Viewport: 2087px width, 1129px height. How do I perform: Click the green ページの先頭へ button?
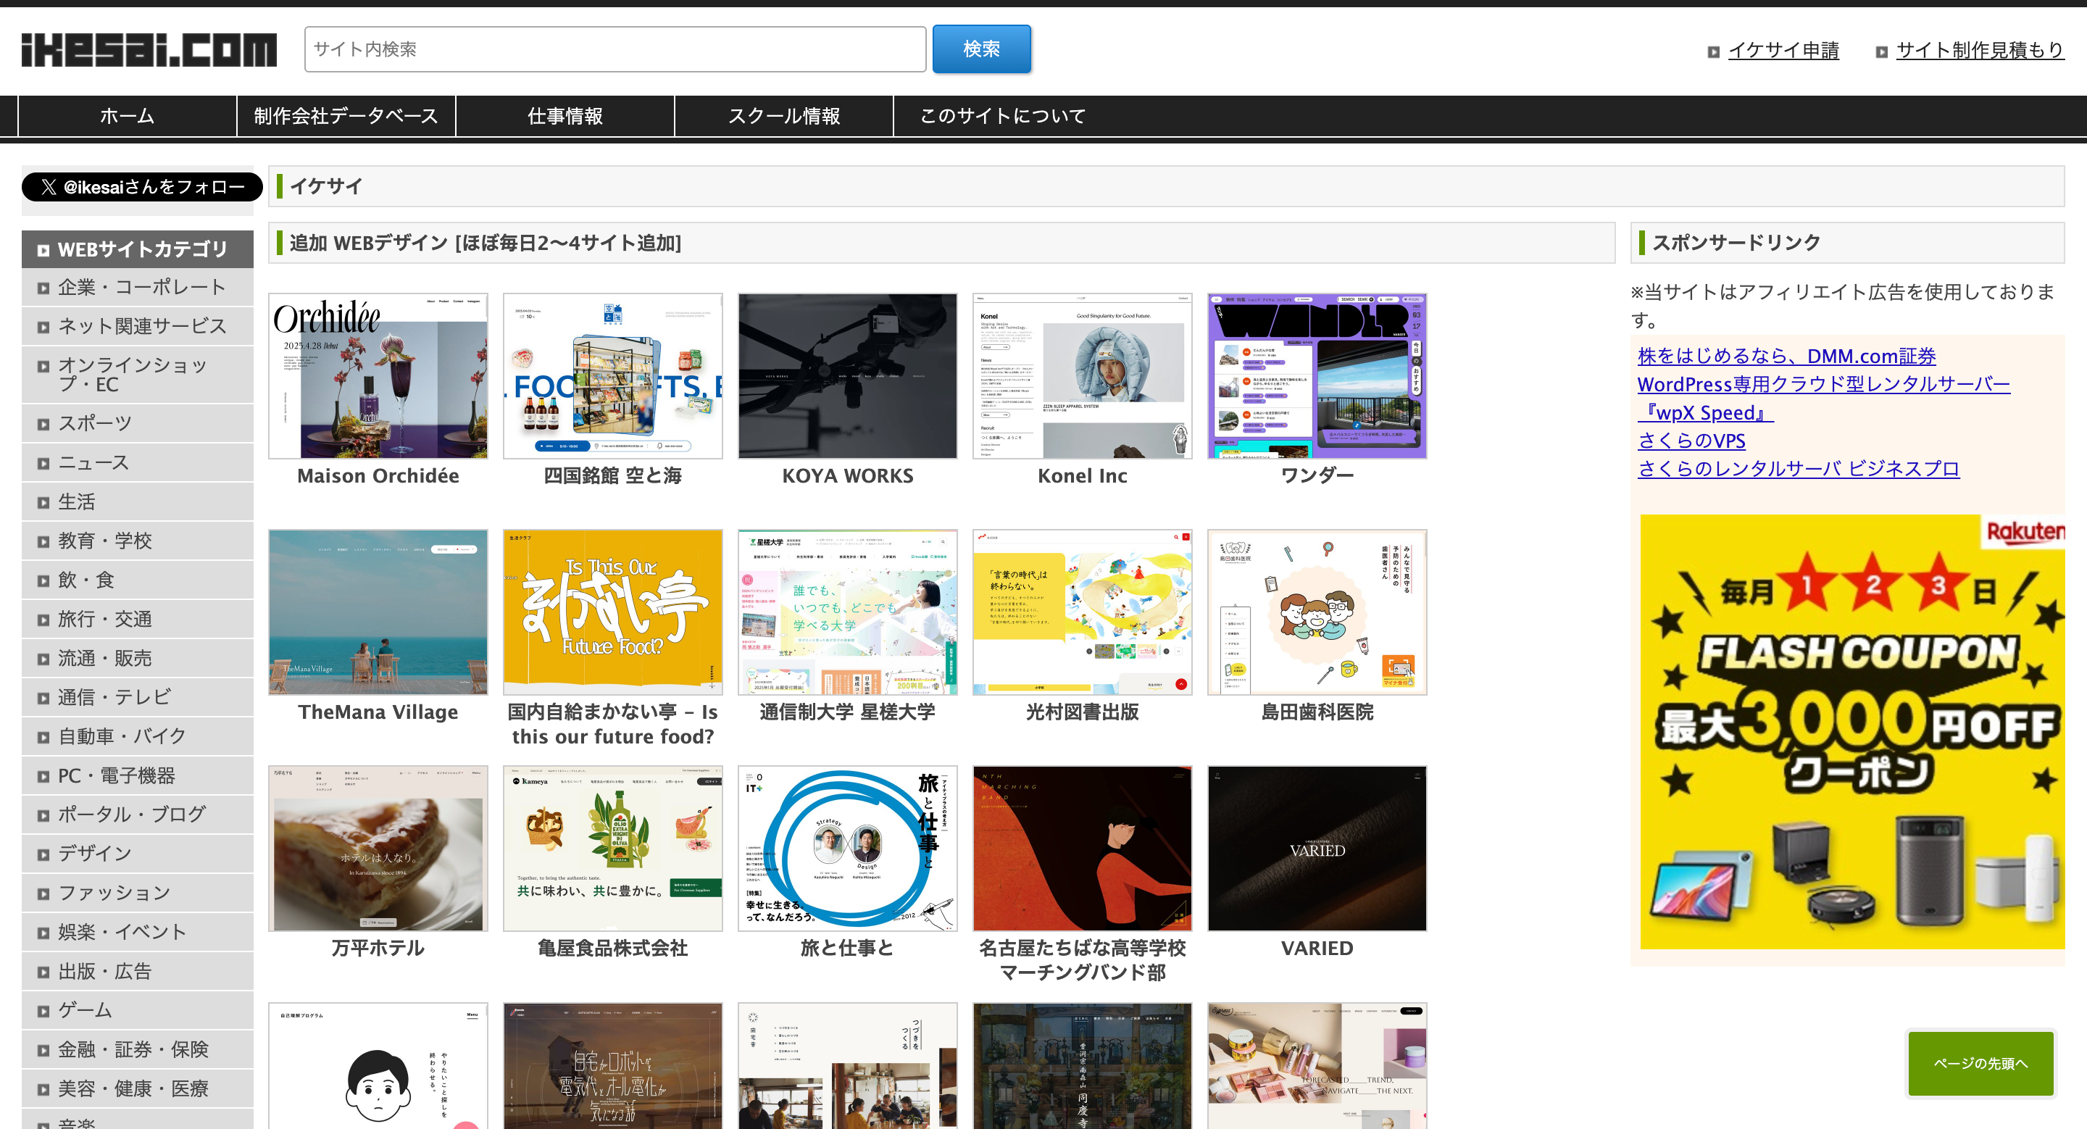pyautogui.click(x=1981, y=1063)
